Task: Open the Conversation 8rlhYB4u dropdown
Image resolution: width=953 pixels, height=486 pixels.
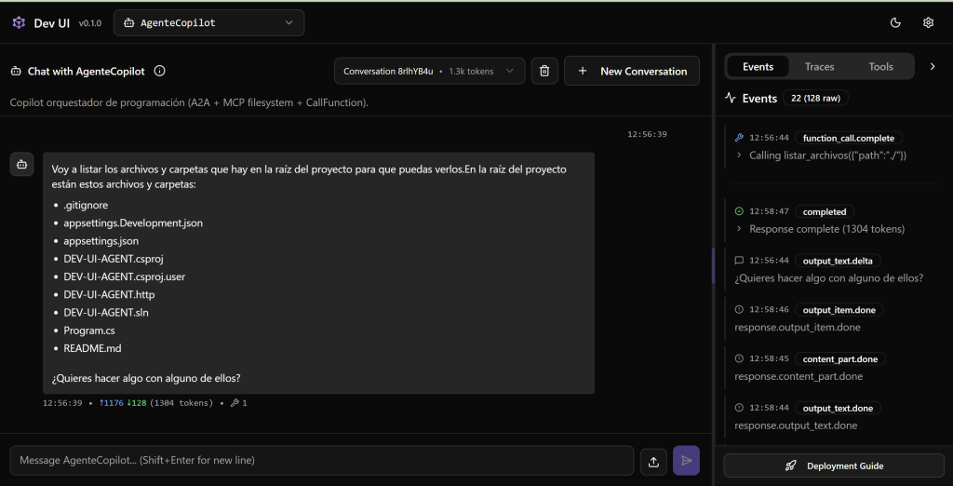Action: click(430, 71)
